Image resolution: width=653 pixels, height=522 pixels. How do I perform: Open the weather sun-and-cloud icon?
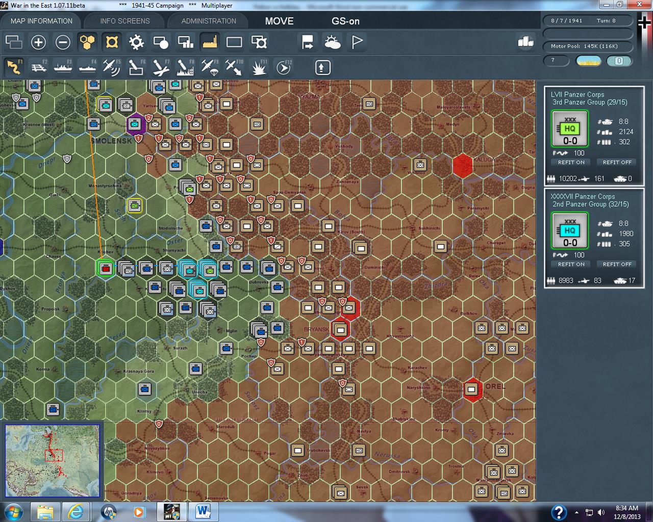point(332,42)
